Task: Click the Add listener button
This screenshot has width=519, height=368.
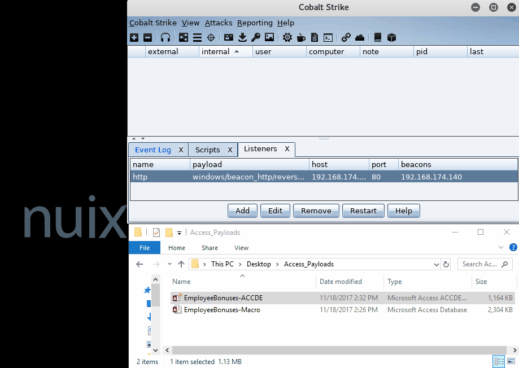Action: point(242,211)
